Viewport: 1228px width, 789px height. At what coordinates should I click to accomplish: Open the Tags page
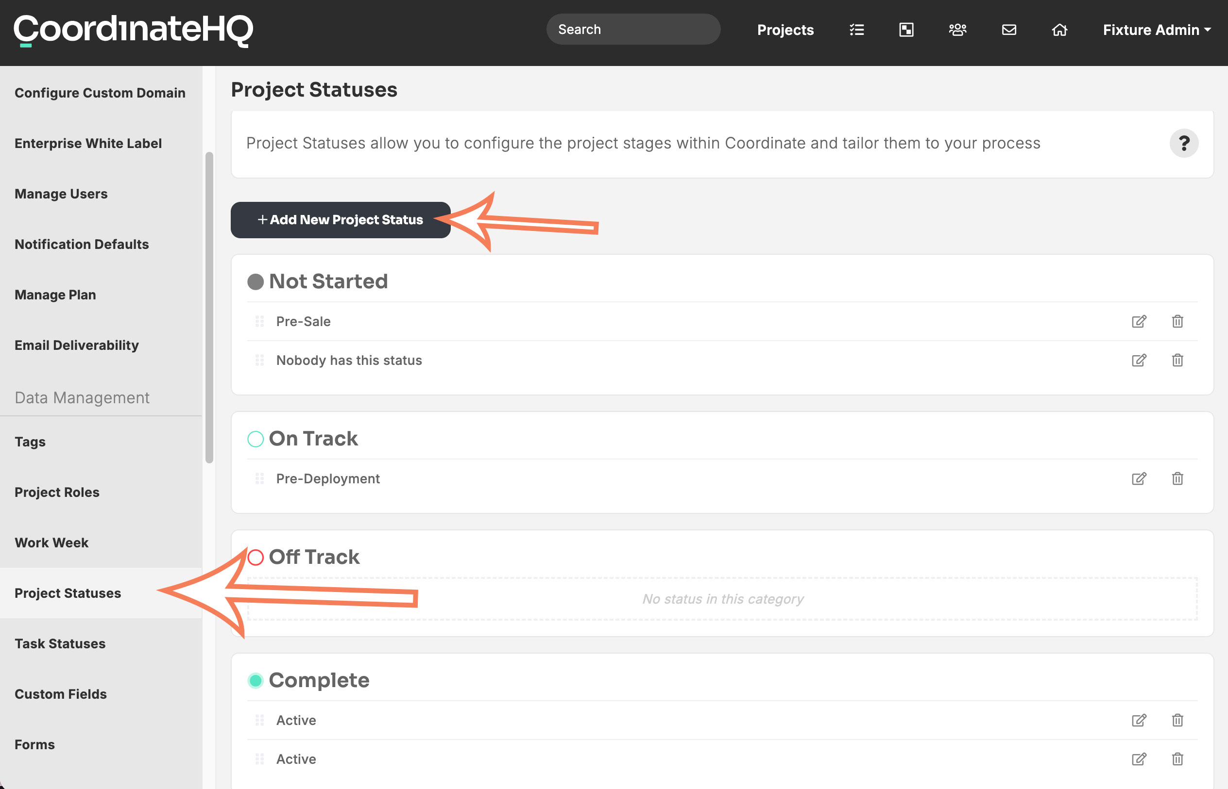(30, 442)
